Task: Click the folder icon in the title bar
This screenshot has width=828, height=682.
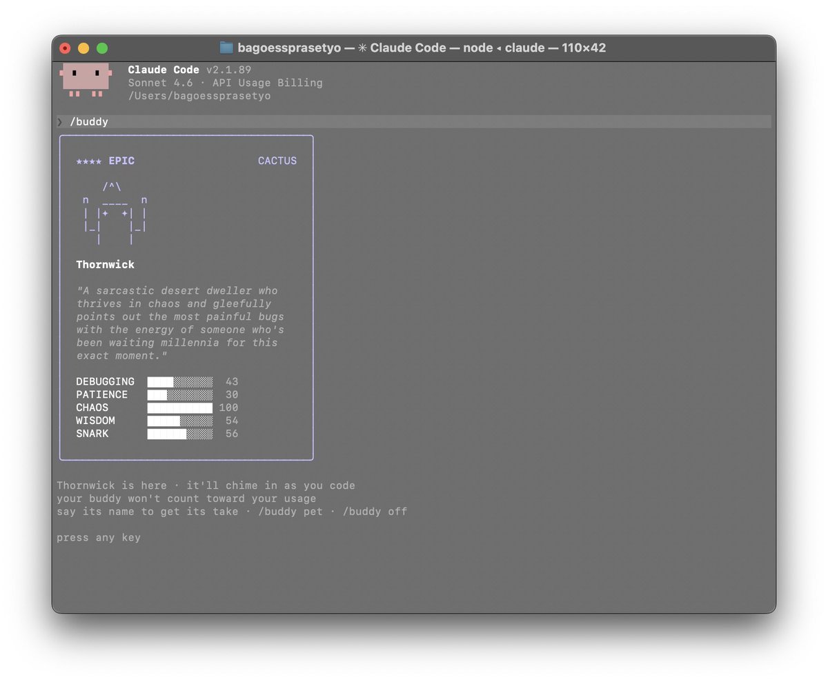Action: click(226, 48)
